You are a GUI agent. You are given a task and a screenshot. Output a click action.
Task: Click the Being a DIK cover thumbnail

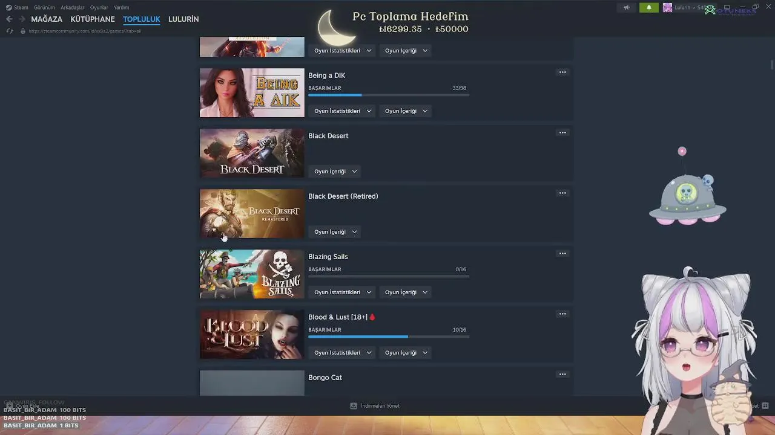(x=252, y=93)
